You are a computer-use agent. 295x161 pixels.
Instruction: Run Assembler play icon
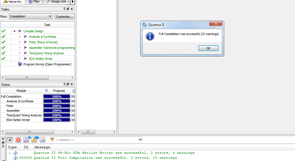pyautogui.click(x=25, y=48)
